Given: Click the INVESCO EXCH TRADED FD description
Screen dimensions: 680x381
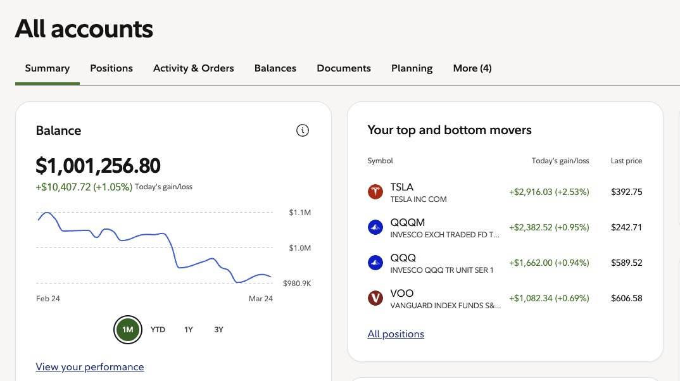Looking at the screenshot, I should 445,235.
